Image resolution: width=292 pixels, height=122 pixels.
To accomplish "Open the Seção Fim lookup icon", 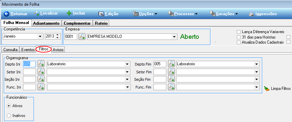I will click(171, 79).
